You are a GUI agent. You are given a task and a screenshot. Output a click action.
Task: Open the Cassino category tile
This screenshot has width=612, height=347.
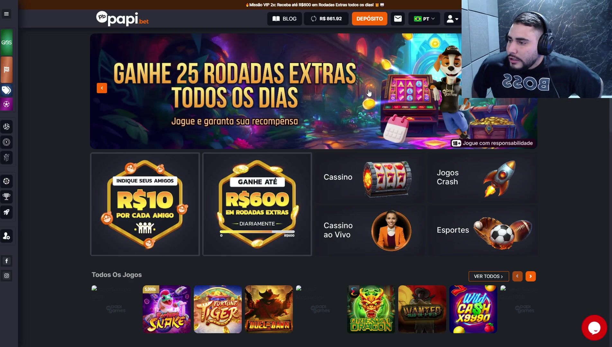(x=369, y=177)
